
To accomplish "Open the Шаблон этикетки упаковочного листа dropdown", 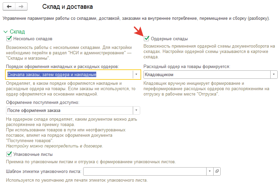I will [x=210, y=171].
